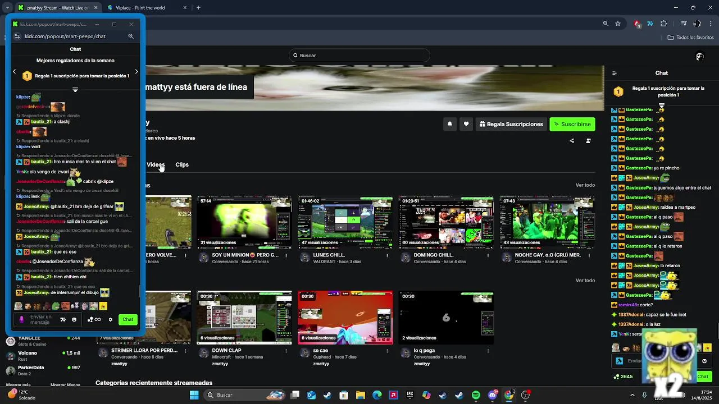Open LUNES CHILL video thumbnail
The height and width of the screenshot is (404, 719).
coord(345,222)
